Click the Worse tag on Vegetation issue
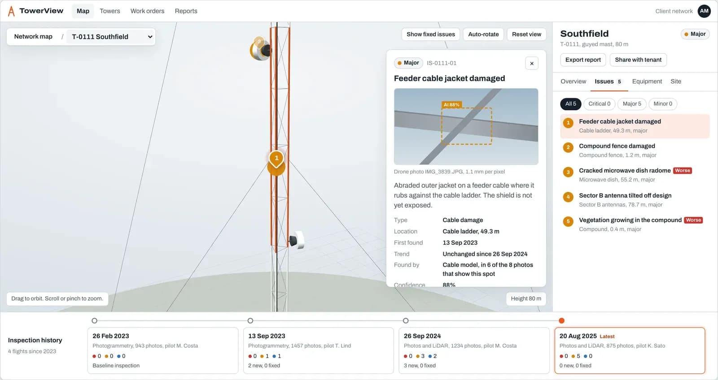718x380 pixels. pos(693,220)
